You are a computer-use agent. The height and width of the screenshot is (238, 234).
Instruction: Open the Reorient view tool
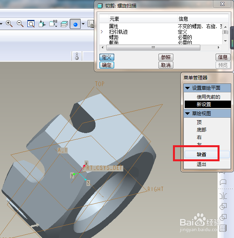pos(42,24)
